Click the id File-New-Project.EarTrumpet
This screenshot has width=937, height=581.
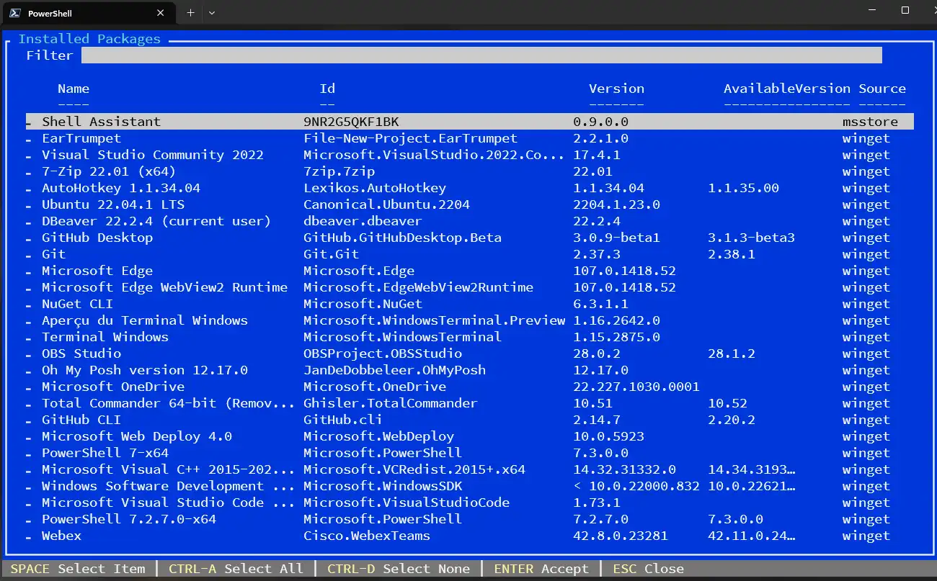tap(411, 138)
